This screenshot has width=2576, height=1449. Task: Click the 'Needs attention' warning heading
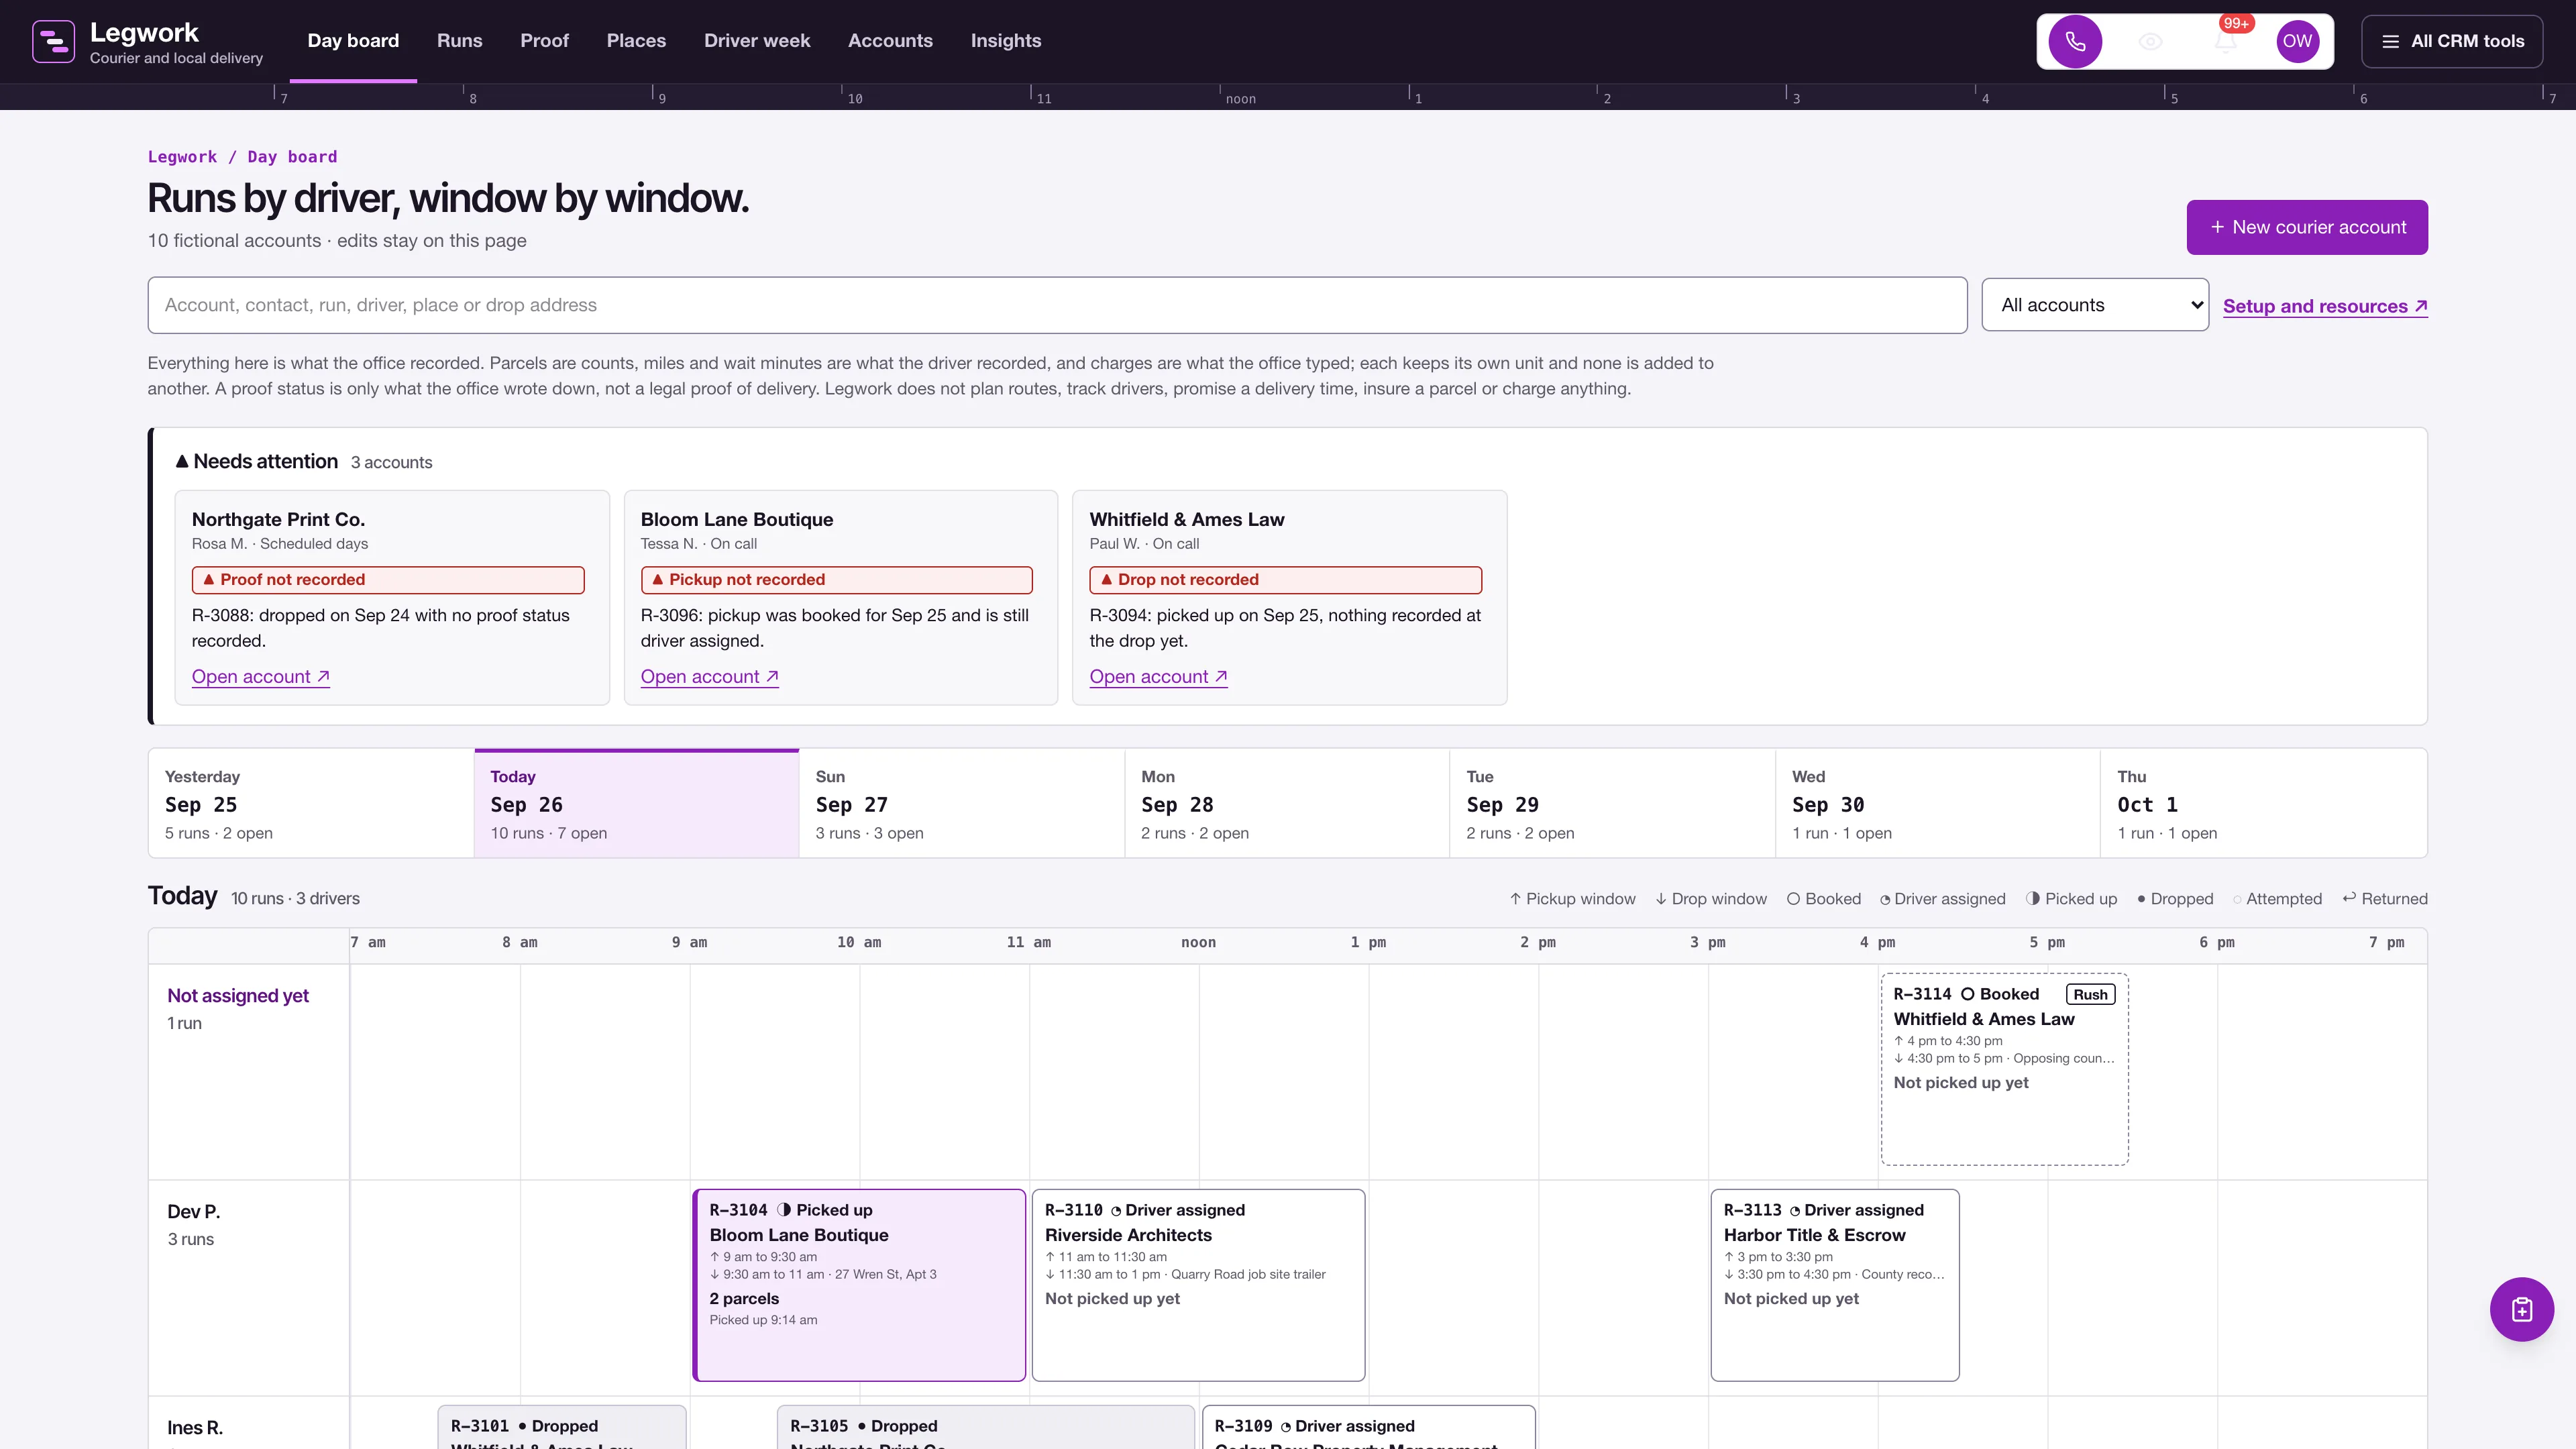pos(257,461)
